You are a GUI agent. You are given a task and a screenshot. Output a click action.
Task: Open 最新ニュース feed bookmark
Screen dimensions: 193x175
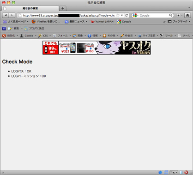(76, 22)
